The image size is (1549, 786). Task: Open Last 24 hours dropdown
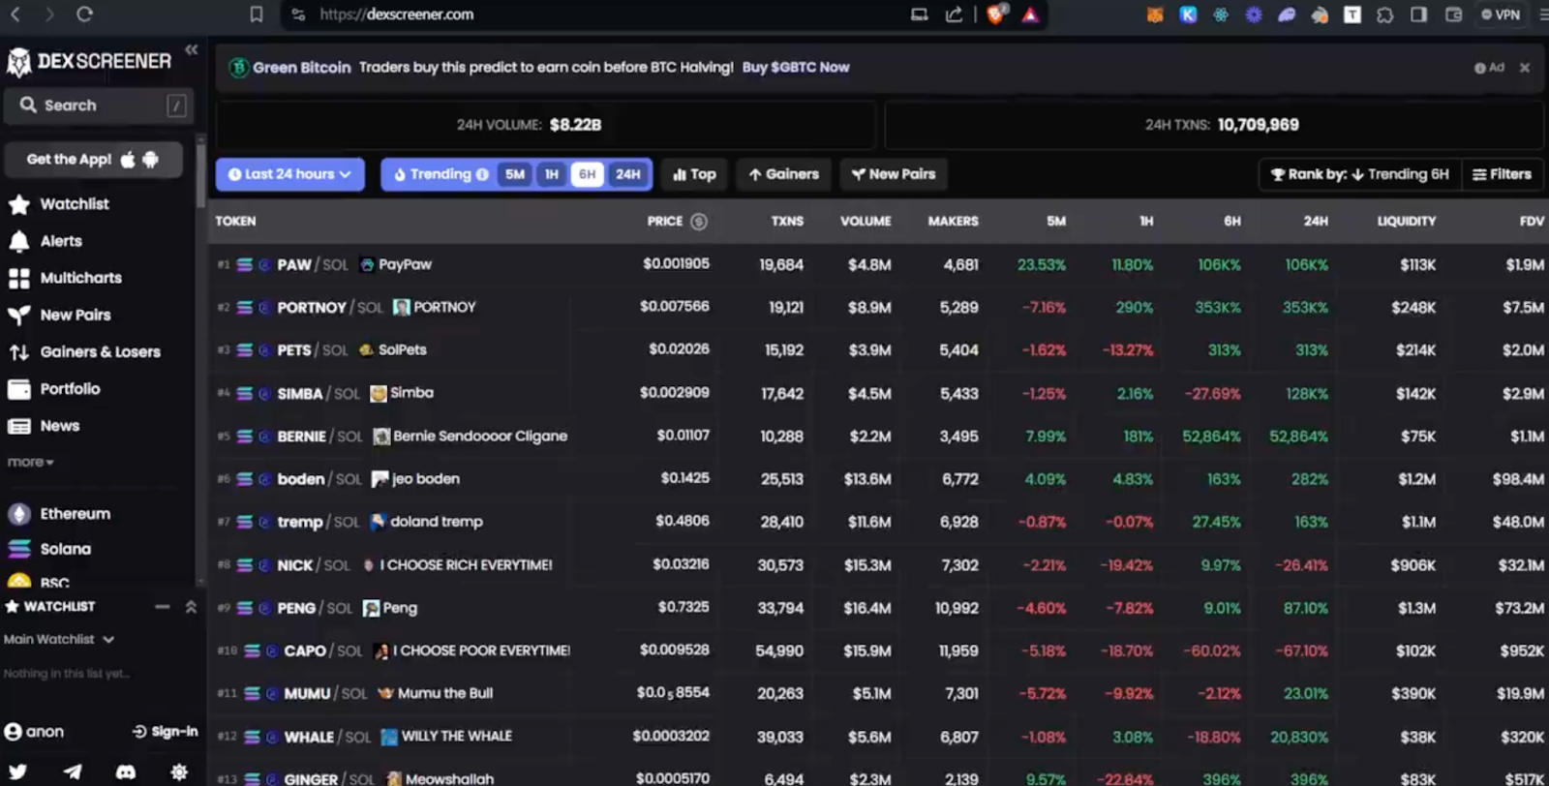290,174
